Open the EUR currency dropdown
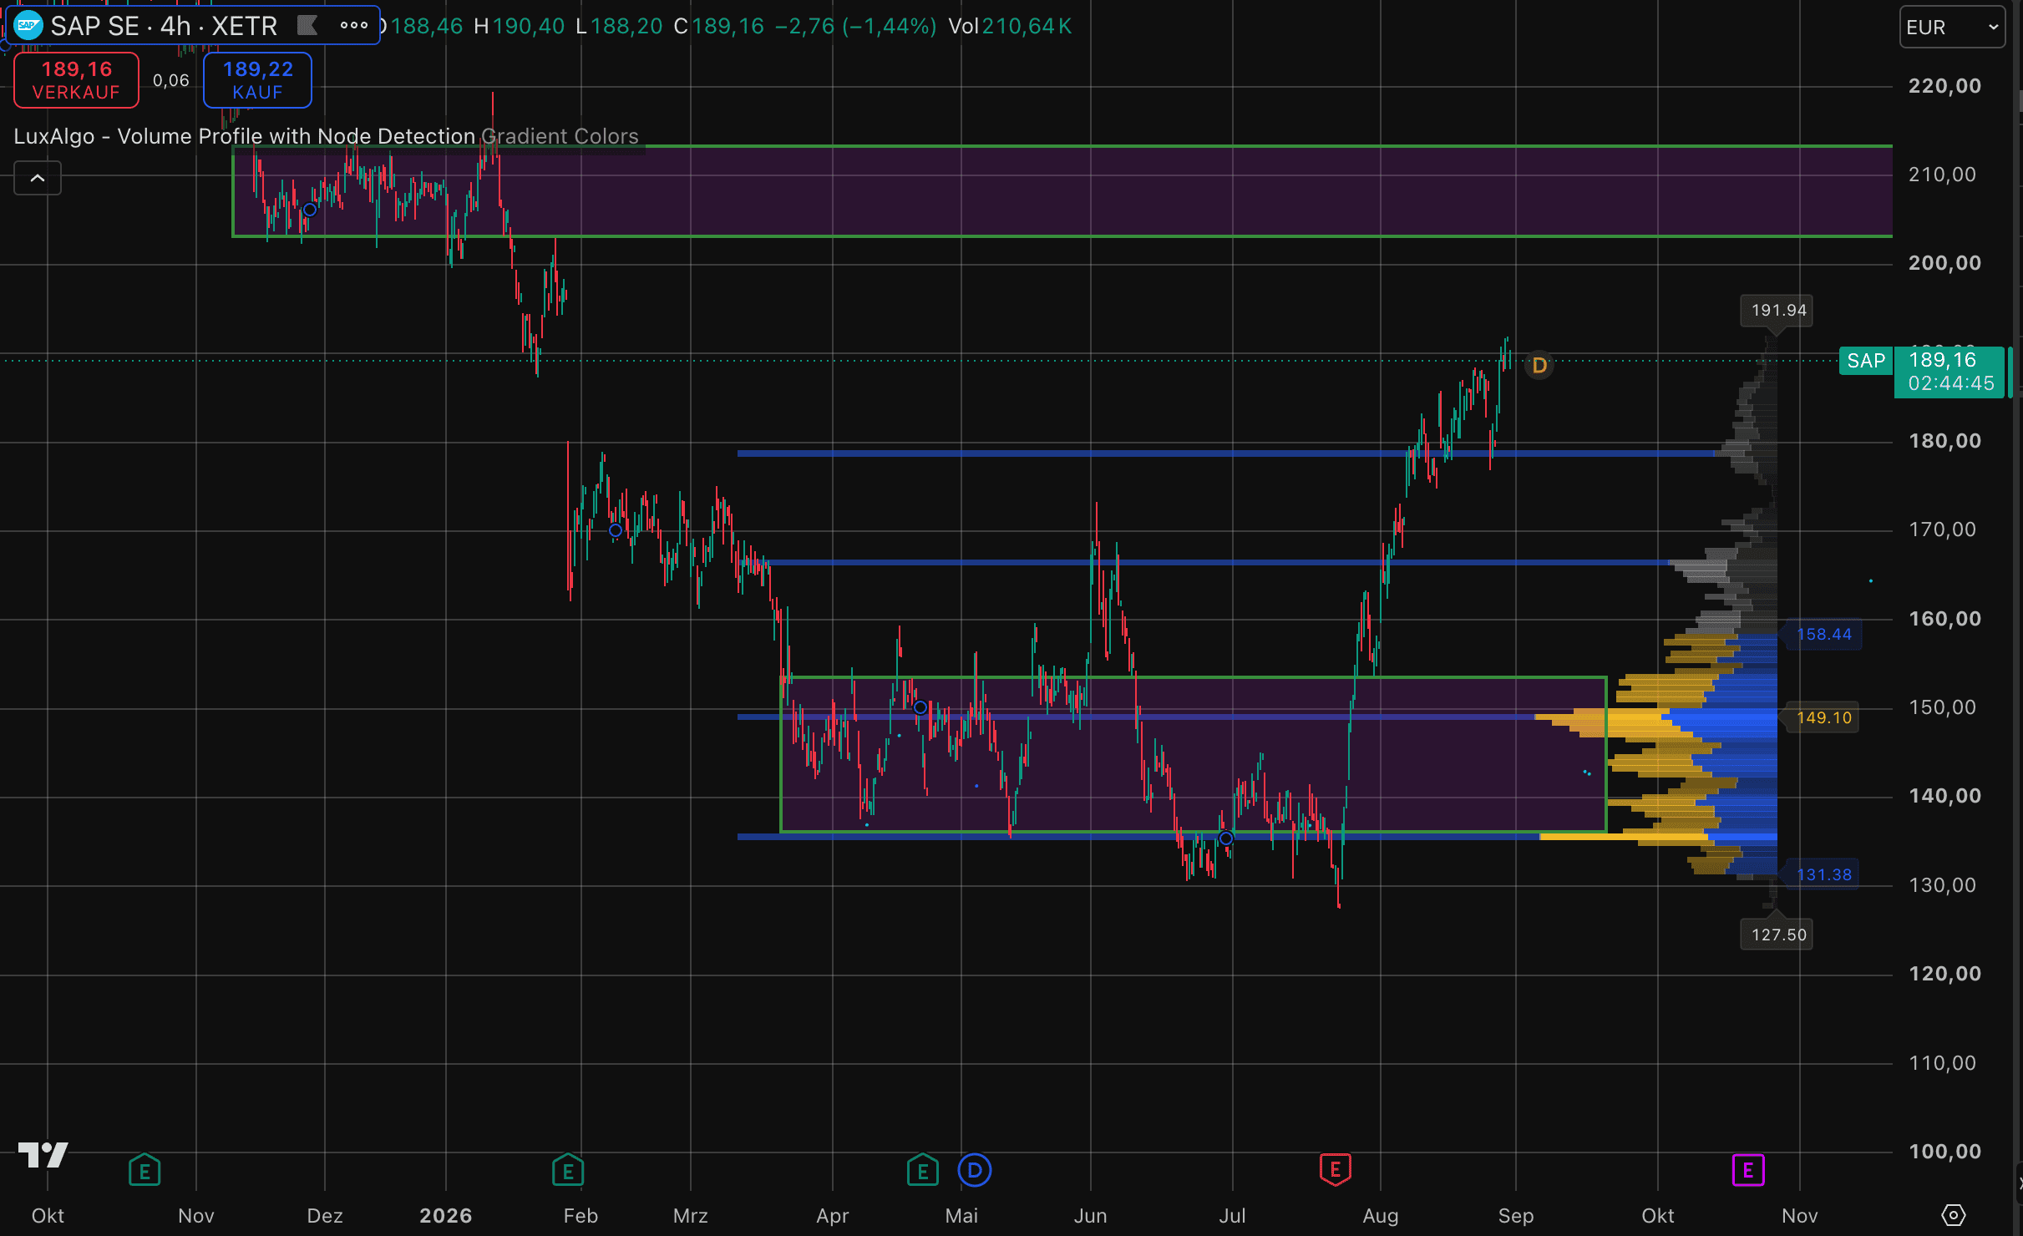This screenshot has height=1236, width=2023. [x=1952, y=28]
